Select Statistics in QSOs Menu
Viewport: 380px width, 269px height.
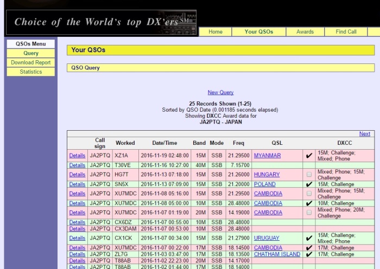coord(31,72)
